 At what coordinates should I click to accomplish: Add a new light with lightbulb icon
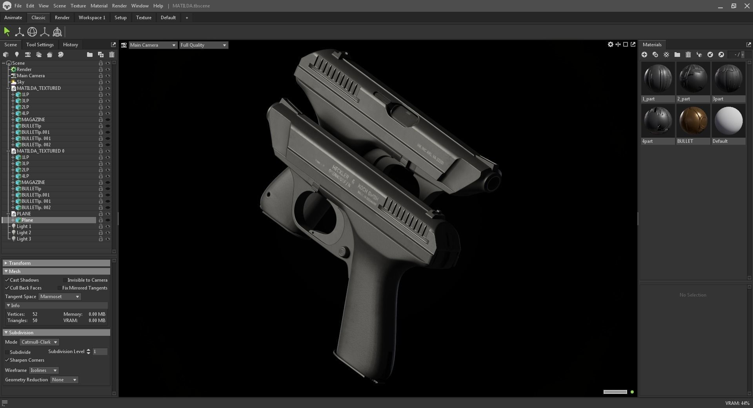[x=17, y=55]
